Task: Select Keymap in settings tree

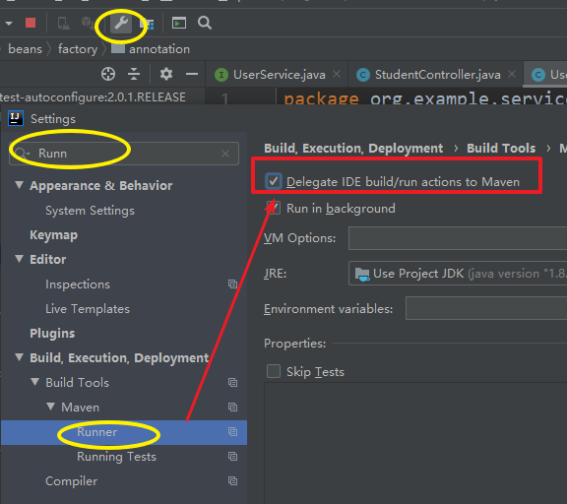Action: [x=53, y=235]
